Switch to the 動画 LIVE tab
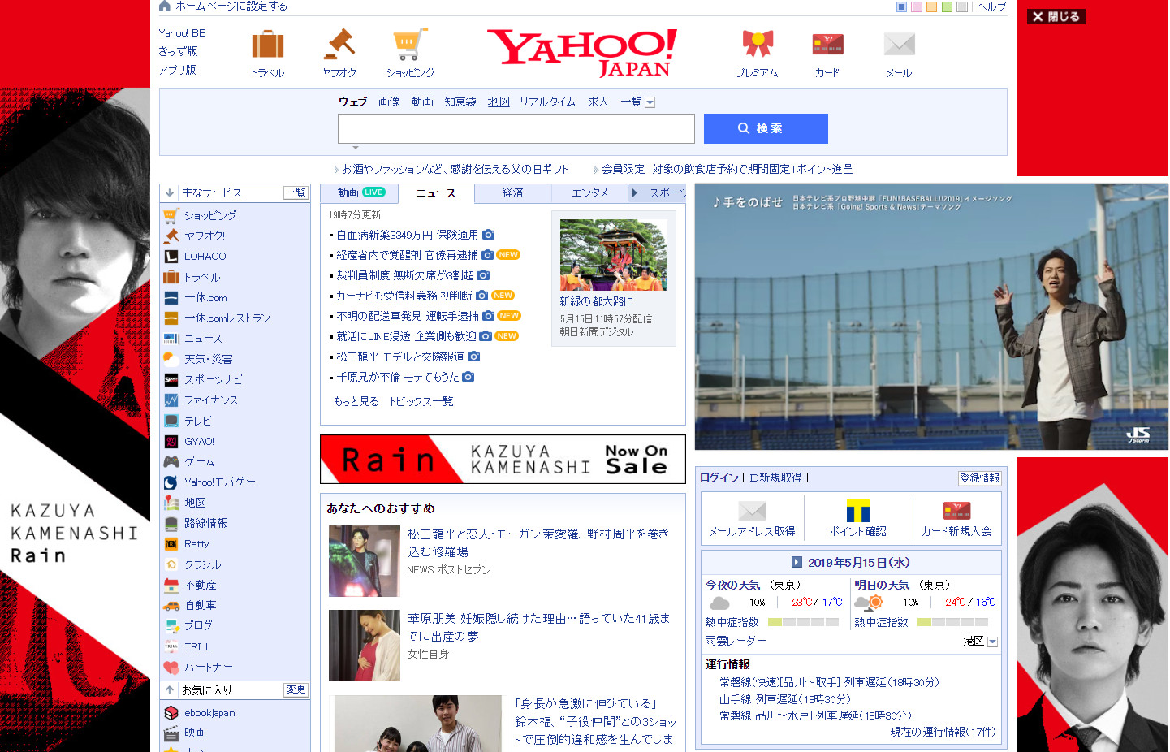This screenshot has height=752, width=1170. click(x=360, y=192)
